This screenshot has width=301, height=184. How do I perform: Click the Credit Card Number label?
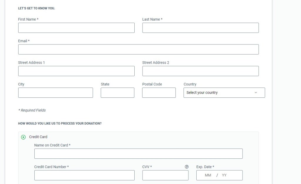51,167
